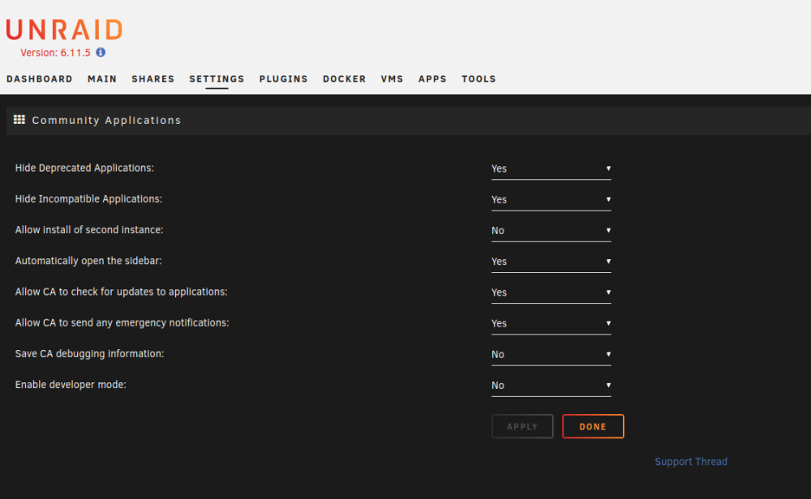The height and width of the screenshot is (499, 811).
Task: Click the Community Applications grid icon
Action: coord(19,120)
